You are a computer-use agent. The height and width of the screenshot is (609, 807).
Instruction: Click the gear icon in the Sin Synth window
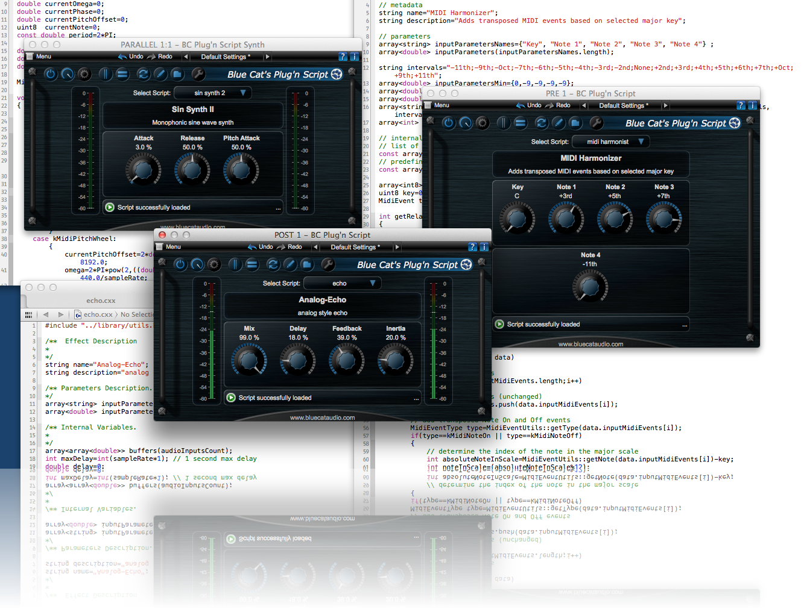pos(84,73)
